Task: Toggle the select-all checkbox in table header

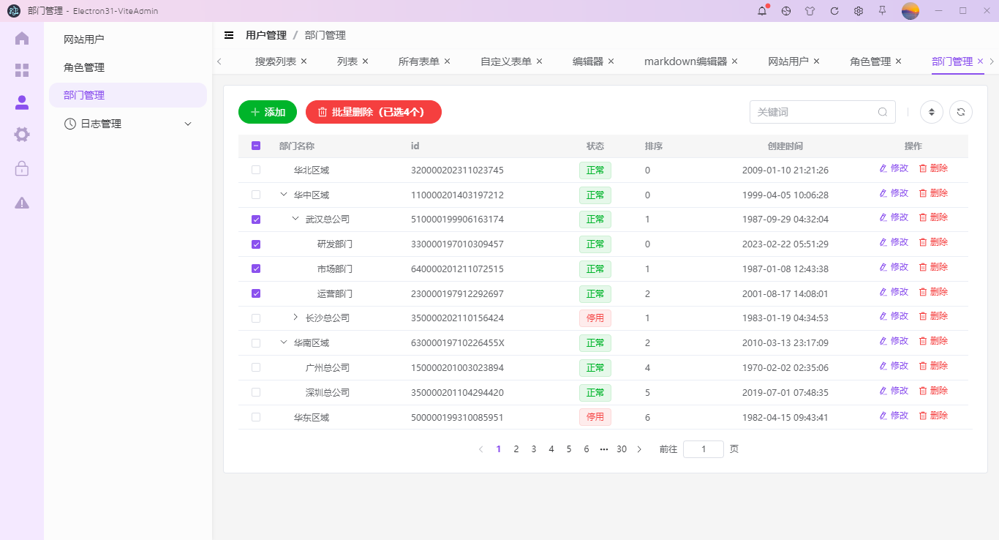Action: coord(255,146)
